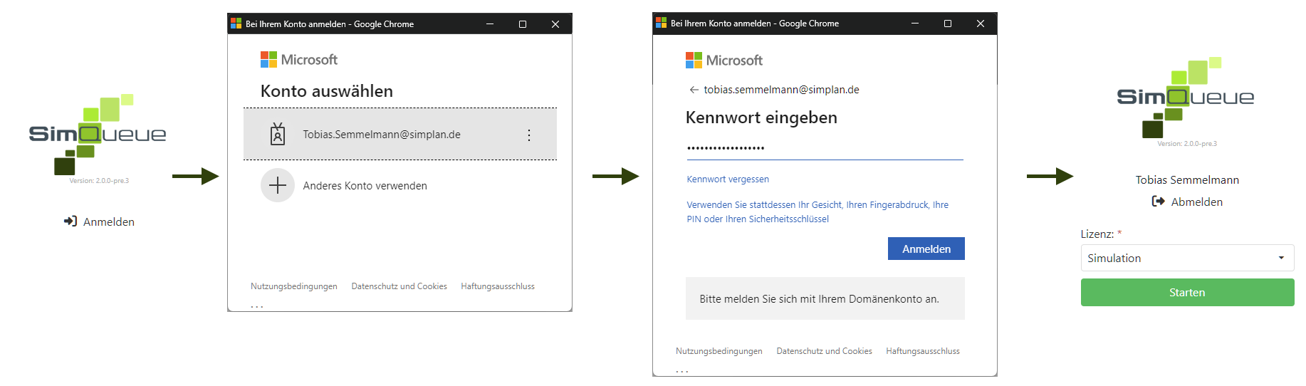Click the green Starten button
This screenshot has width=1306, height=386.
point(1187,292)
